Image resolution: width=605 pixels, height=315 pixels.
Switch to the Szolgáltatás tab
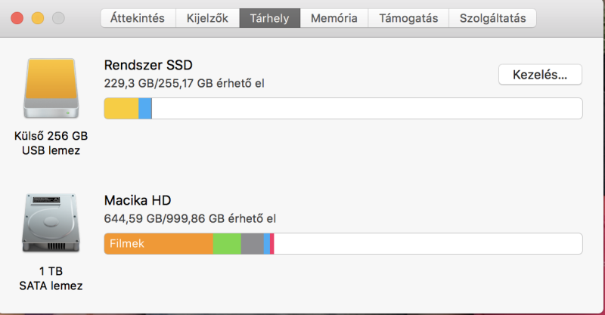point(493,18)
